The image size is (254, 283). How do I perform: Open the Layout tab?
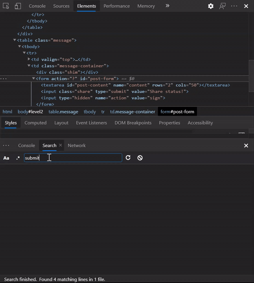61,123
